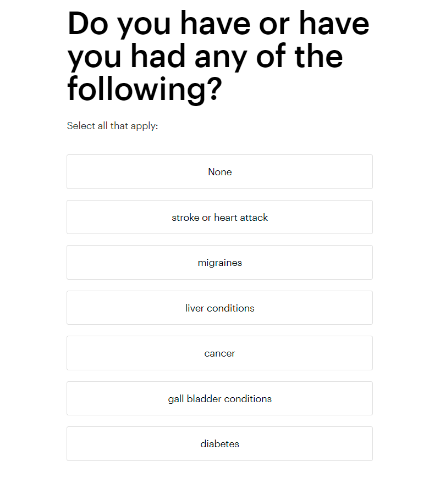Viewport: 440px width, 478px height.
Task: Choose stroke or heart attack
Action: click(219, 217)
